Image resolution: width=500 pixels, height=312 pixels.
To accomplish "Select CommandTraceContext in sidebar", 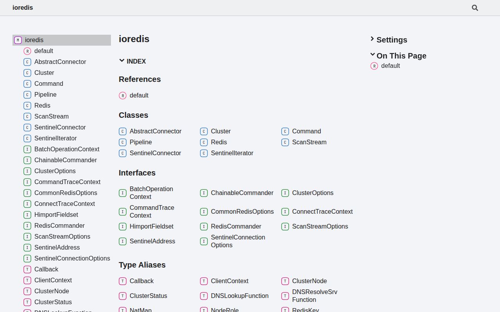I will pyautogui.click(x=67, y=182).
